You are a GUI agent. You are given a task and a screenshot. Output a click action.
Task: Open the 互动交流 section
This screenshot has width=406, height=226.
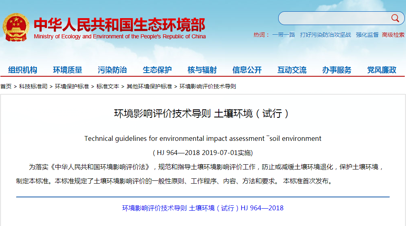292,70
